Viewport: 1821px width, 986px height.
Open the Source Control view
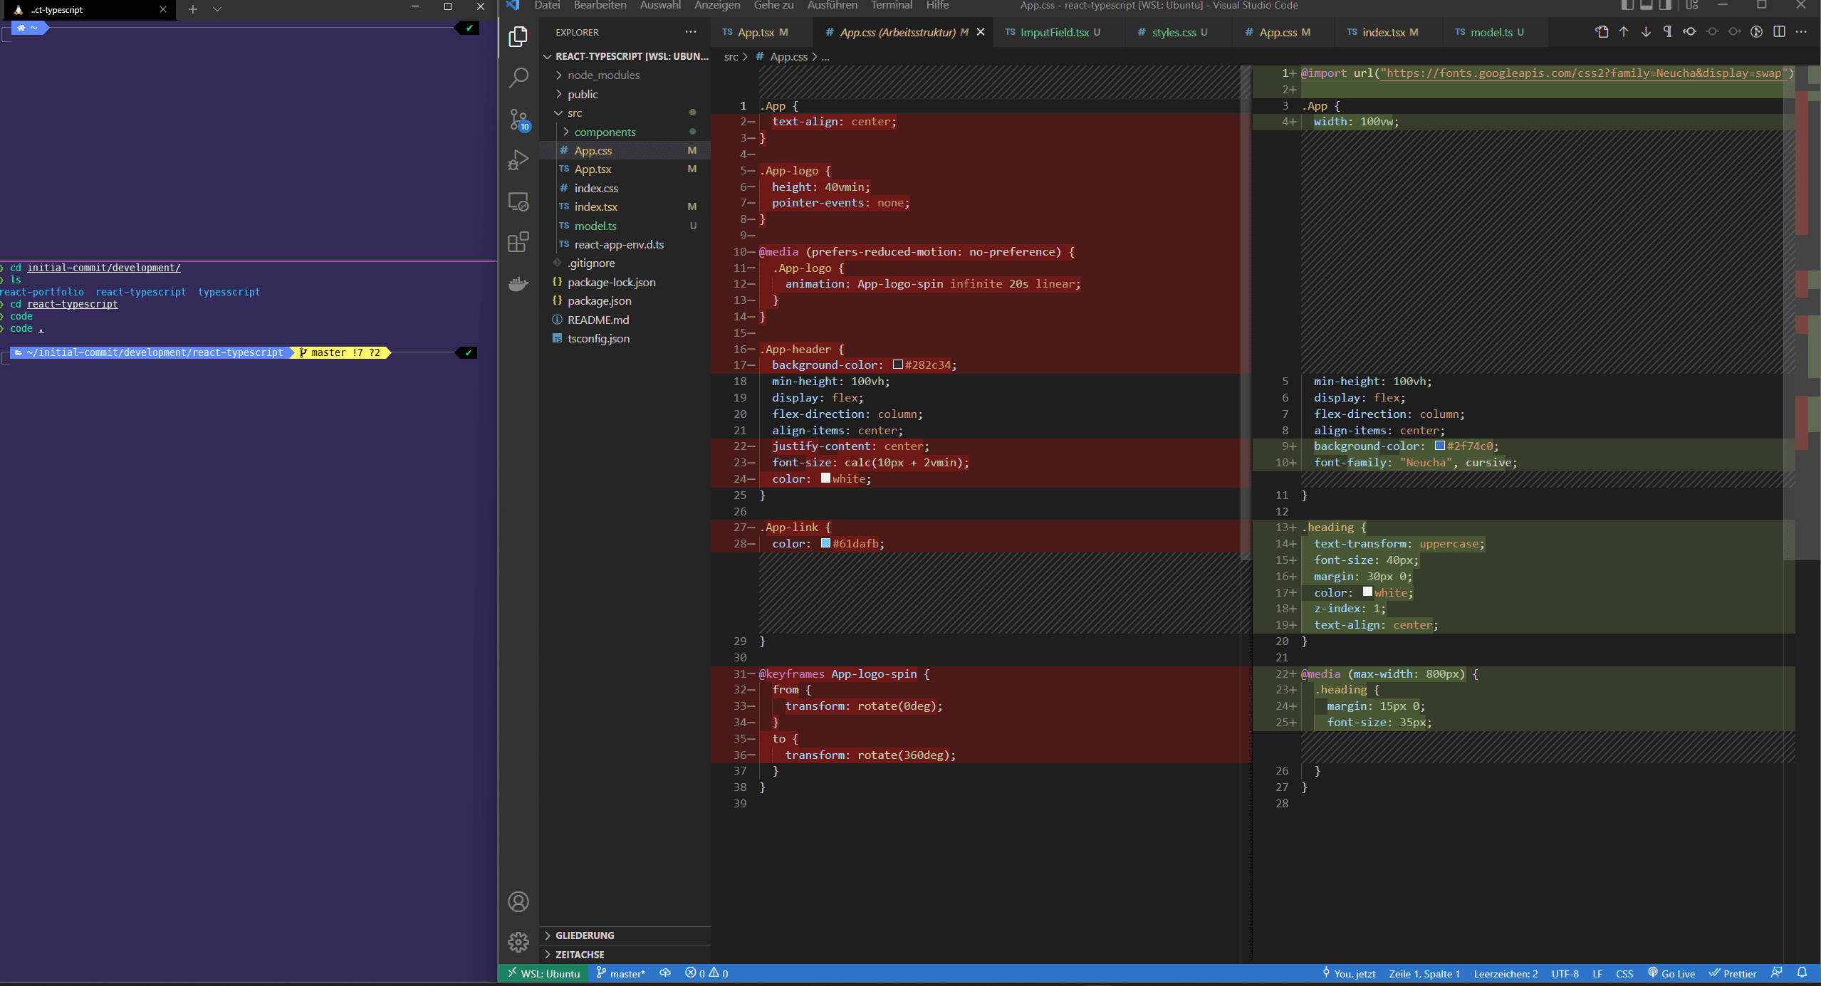pyautogui.click(x=518, y=119)
